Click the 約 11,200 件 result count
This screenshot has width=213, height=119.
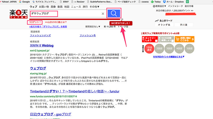point(110,27)
